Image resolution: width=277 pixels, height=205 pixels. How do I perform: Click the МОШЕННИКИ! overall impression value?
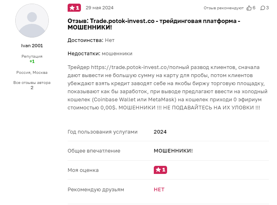173,151
